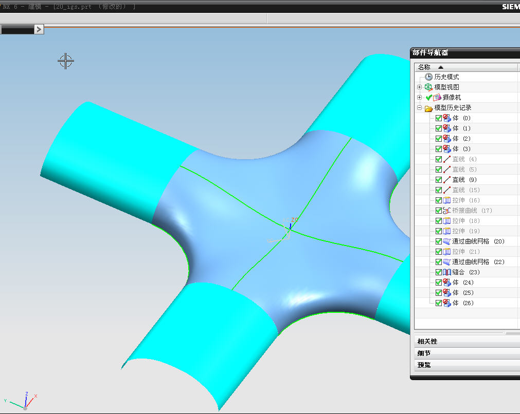The height and width of the screenshot is (414, 520).
Task: Toggle the checkbox for 拉伸 (21)
Action: coord(438,252)
